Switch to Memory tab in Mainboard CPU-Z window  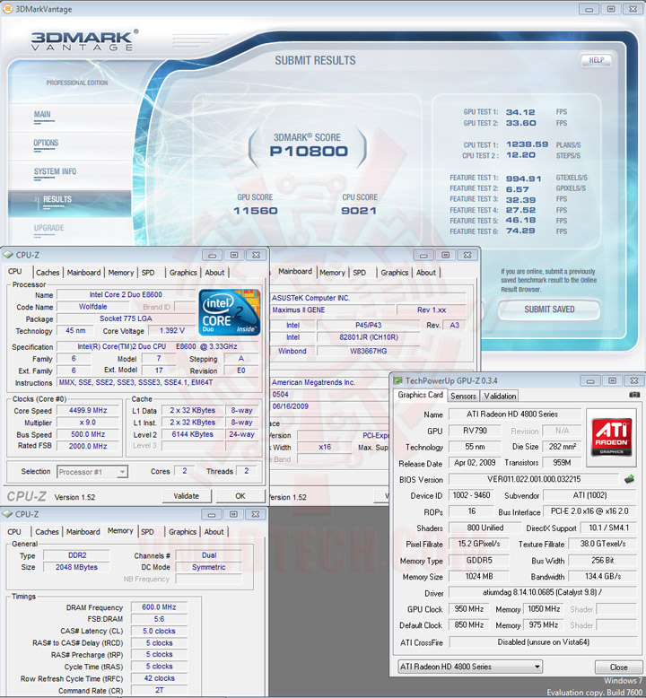(332, 273)
